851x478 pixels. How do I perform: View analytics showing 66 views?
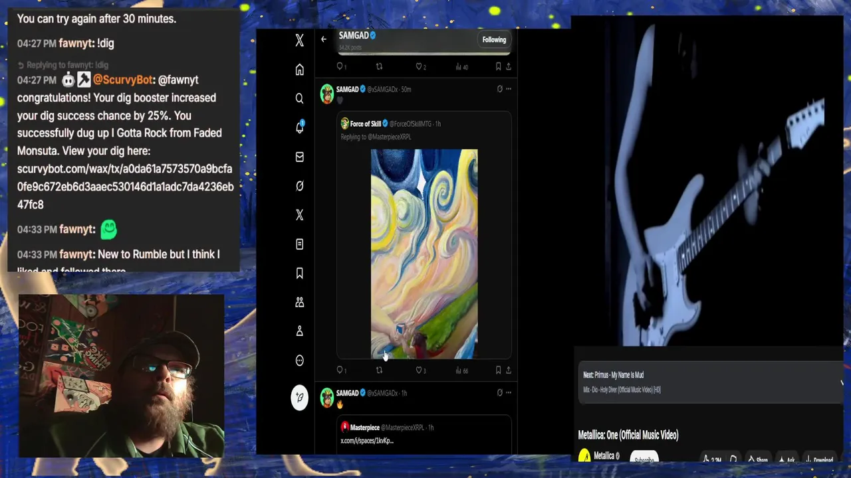pyautogui.click(x=461, y=370)
